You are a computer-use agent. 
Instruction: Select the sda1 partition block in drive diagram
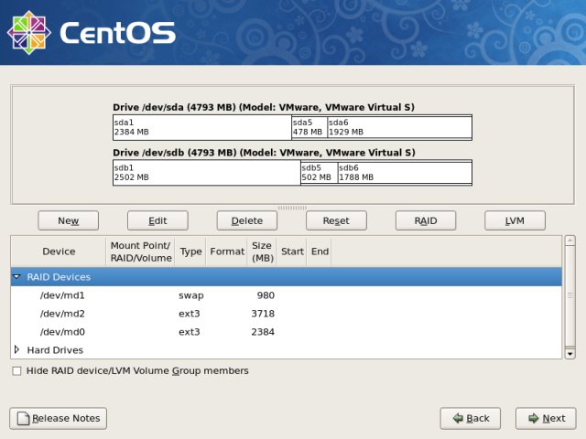[201, 127]
